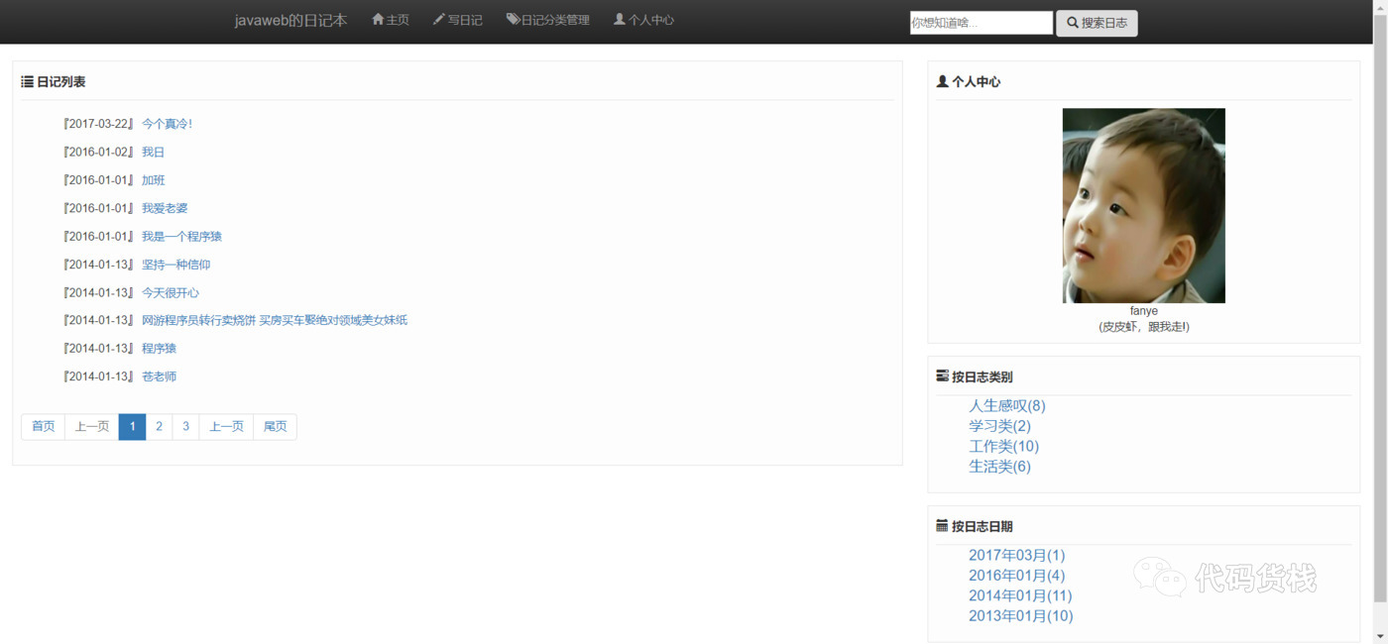Click the tags icon next to 按日志类别

tap(942, 376)
